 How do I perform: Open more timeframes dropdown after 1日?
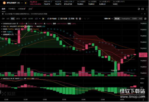click(x=40, y=19)
